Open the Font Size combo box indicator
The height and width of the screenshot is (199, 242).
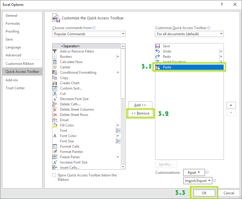pyautogui.click(x=118, y=141)
